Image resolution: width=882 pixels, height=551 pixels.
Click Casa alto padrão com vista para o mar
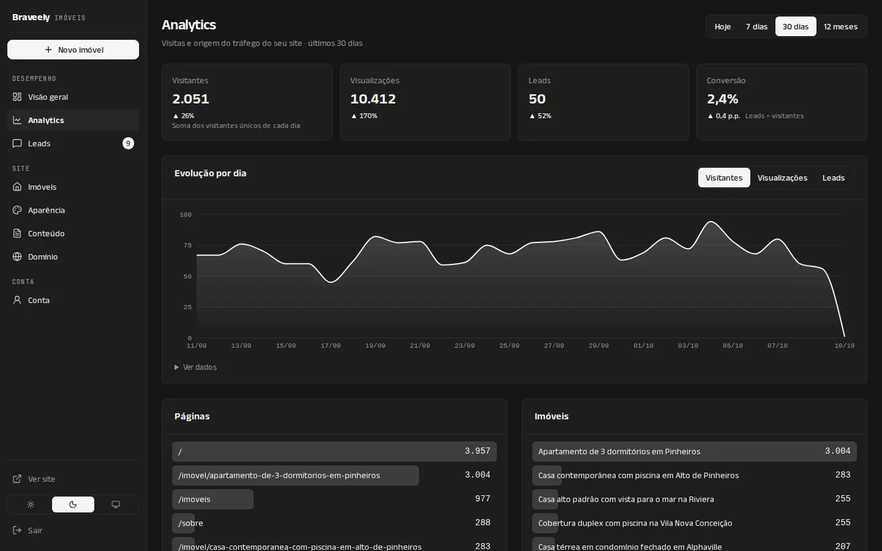[x=695, y=499]
